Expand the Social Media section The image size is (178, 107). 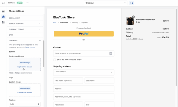[x=25, y=18]
